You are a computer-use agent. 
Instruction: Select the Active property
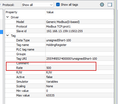coord(20,77)
